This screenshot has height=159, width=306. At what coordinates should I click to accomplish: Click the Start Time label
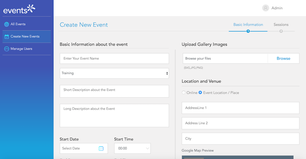click(123, 139)
